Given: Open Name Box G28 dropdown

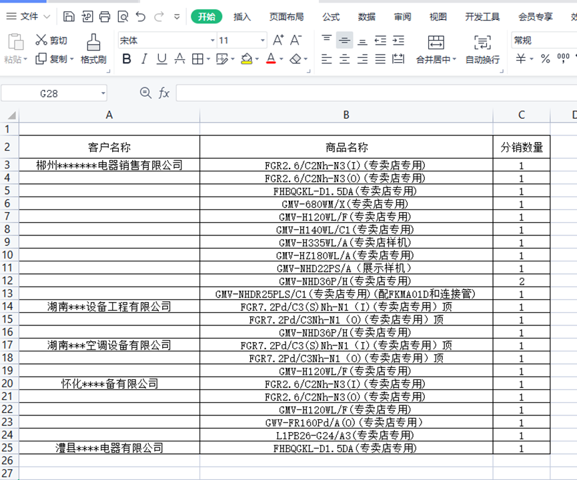Looking at the screenshot, I should [x=103, y=93].
